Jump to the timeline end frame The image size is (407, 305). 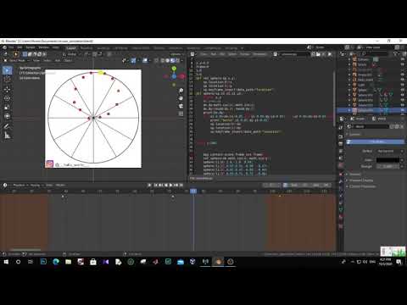coord(181,185)
